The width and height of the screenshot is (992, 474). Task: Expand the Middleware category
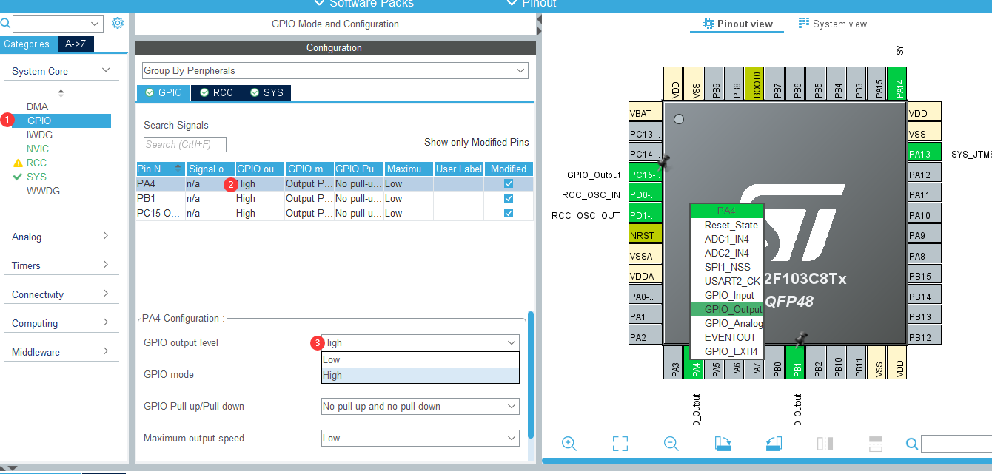click(106, 351)
